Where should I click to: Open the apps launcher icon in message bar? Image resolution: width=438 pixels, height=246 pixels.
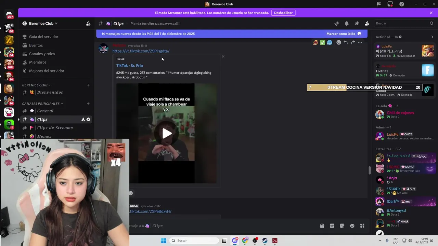click(362, 226)
